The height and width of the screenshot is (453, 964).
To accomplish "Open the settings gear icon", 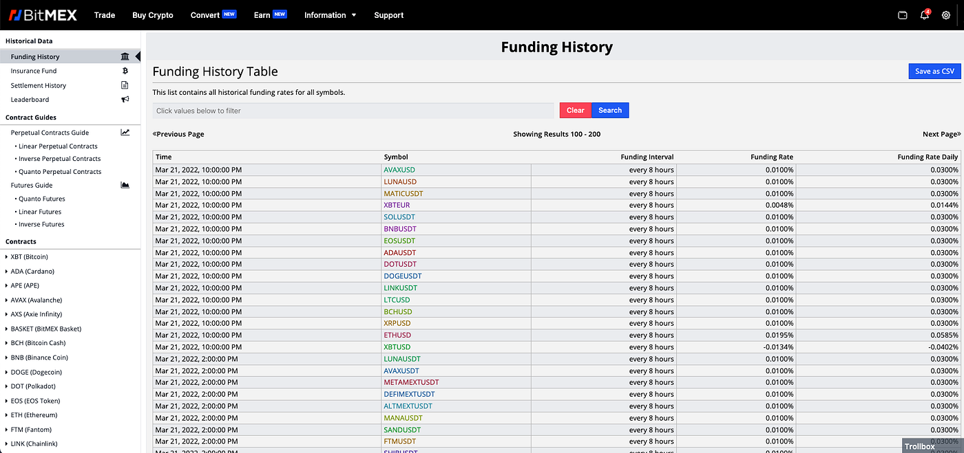I will click(946, 15).
